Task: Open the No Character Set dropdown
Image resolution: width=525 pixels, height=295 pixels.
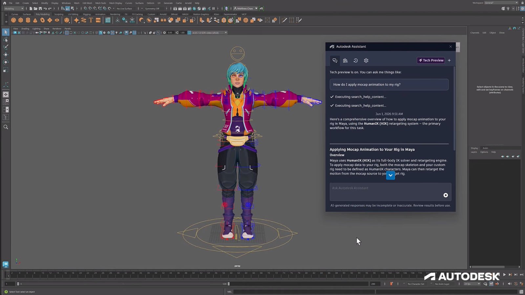Action: click(x=416, y=284)
